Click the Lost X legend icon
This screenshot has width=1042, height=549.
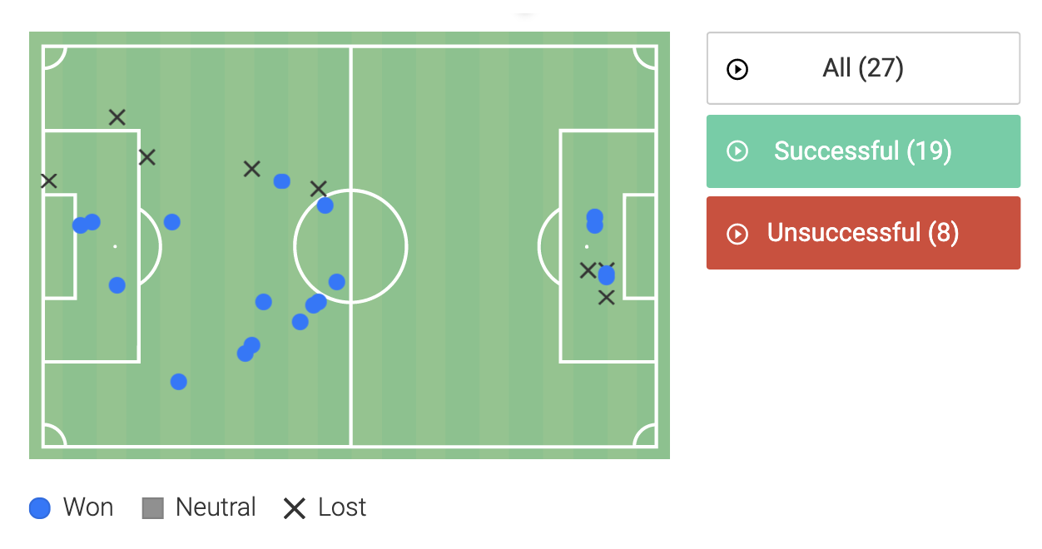[x=295, y=507]
